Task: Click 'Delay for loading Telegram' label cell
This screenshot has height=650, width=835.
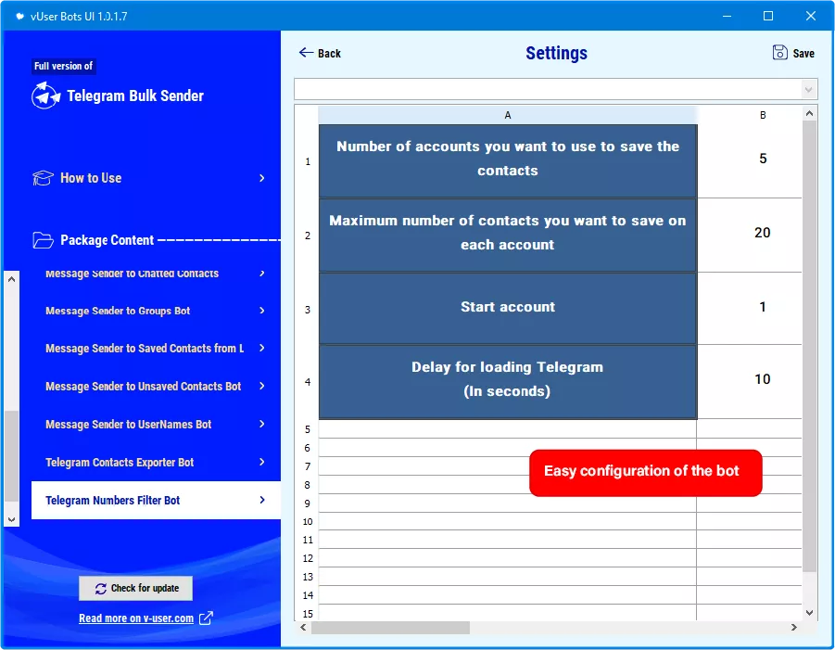Action: point(508,382)
